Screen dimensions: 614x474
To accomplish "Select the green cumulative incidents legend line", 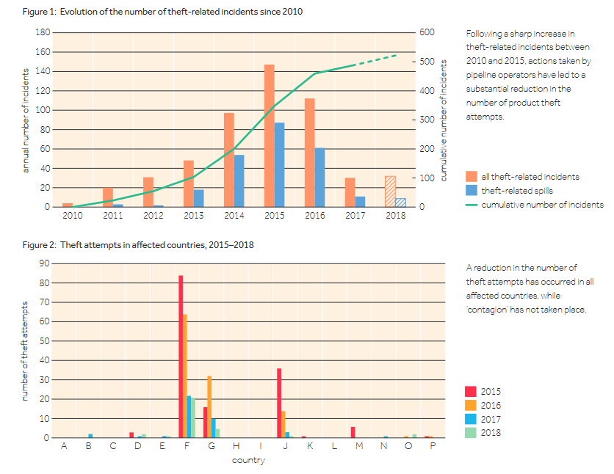I will tap(472, 205).
